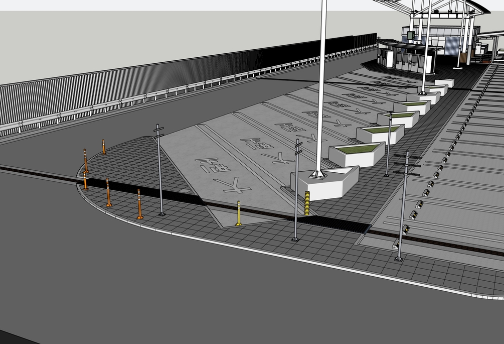The height and width of the screenshot is (344, 504).
Task: Select the single yellow bollard post
Action: pos(239,213)
